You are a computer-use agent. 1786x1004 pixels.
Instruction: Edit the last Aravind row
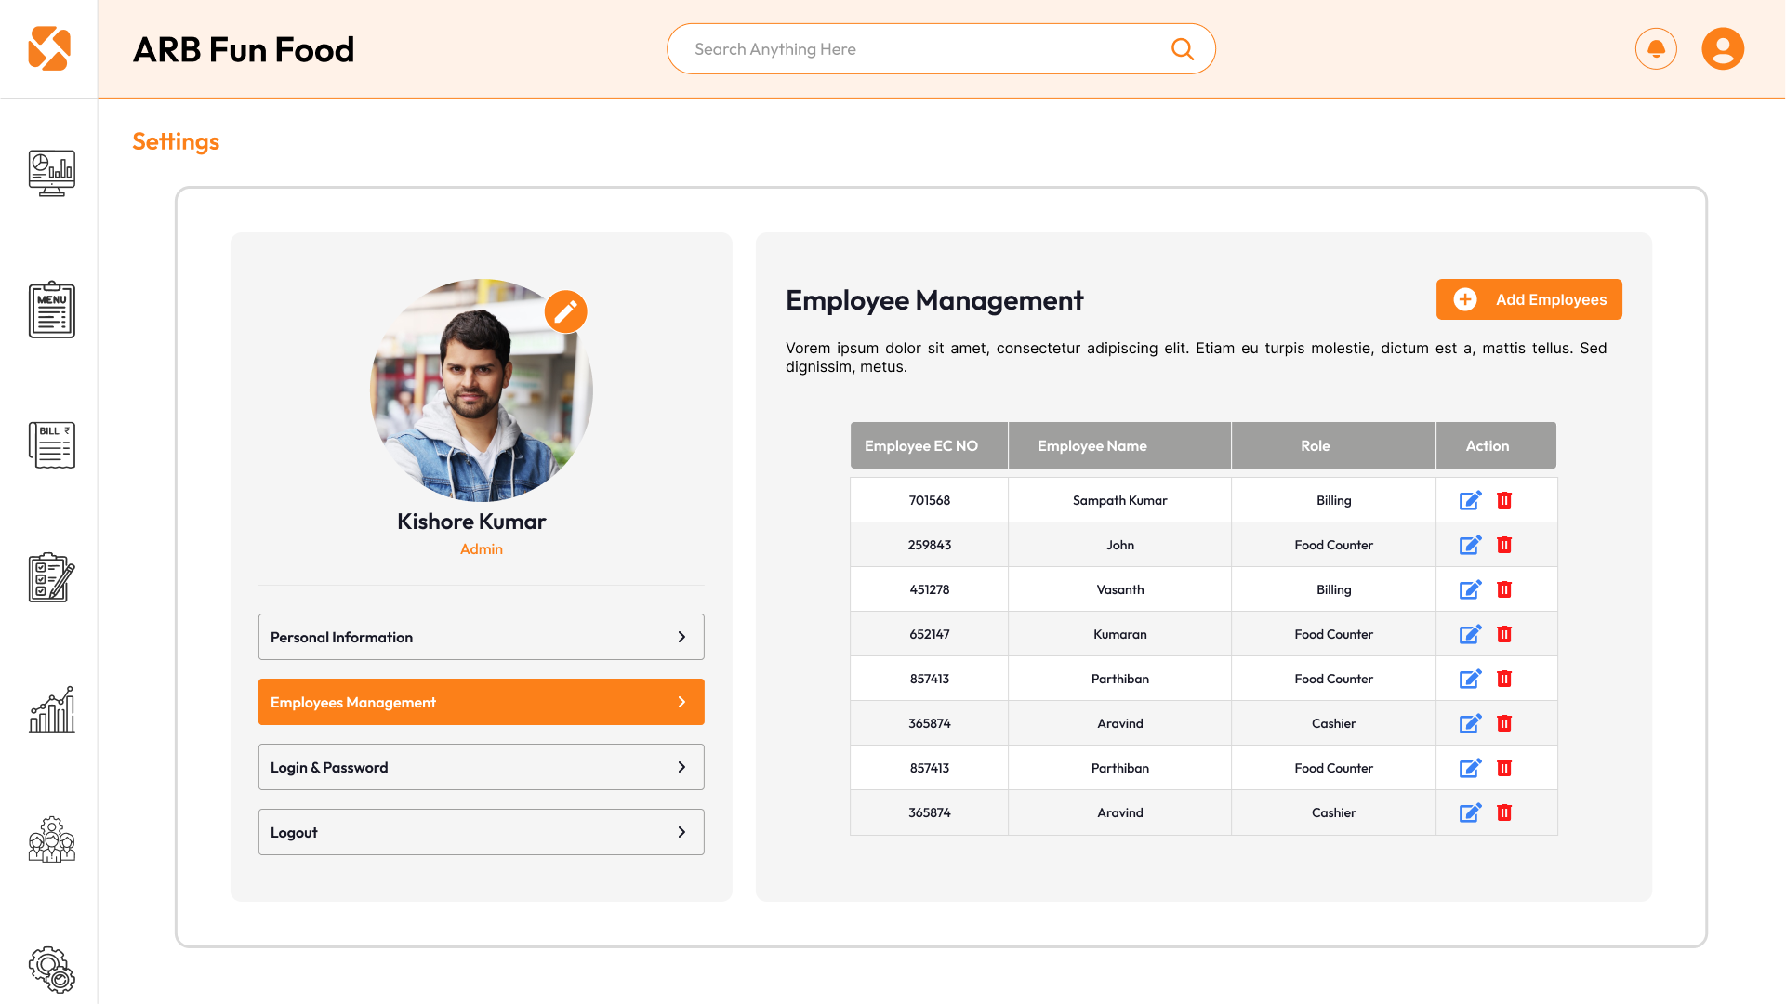pyautogui.click(x=1470, y=812)
